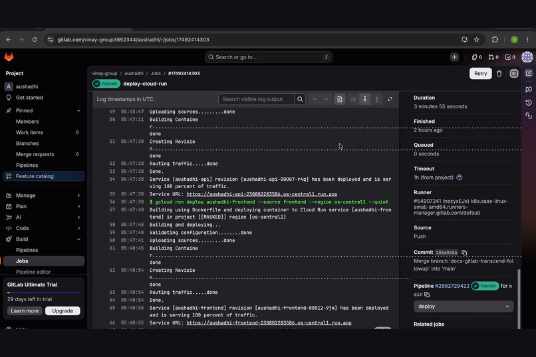This screenshot has height=357, width=536.
Task: Click the Timeout help question icon
Action: click(460, 178)
